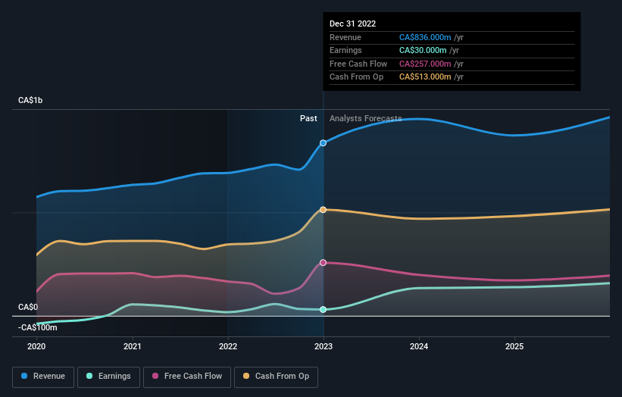Image resolution: width=622 pixels, height=397 pixels.
Task: Click the CA$257.000m free cash flow value
Action: click(x=425, y=64)
